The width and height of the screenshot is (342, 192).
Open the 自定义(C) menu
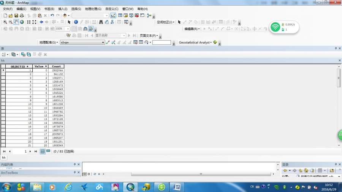[x=112, y=9]
